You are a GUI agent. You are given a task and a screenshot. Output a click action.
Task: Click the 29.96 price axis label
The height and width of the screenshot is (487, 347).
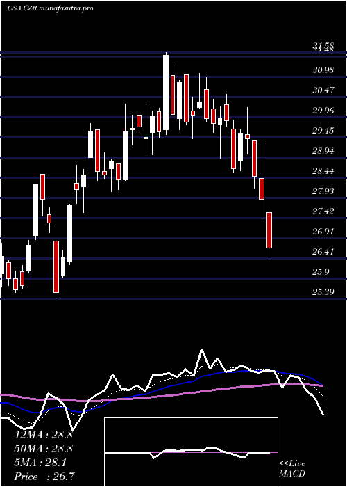click(323, 111)
